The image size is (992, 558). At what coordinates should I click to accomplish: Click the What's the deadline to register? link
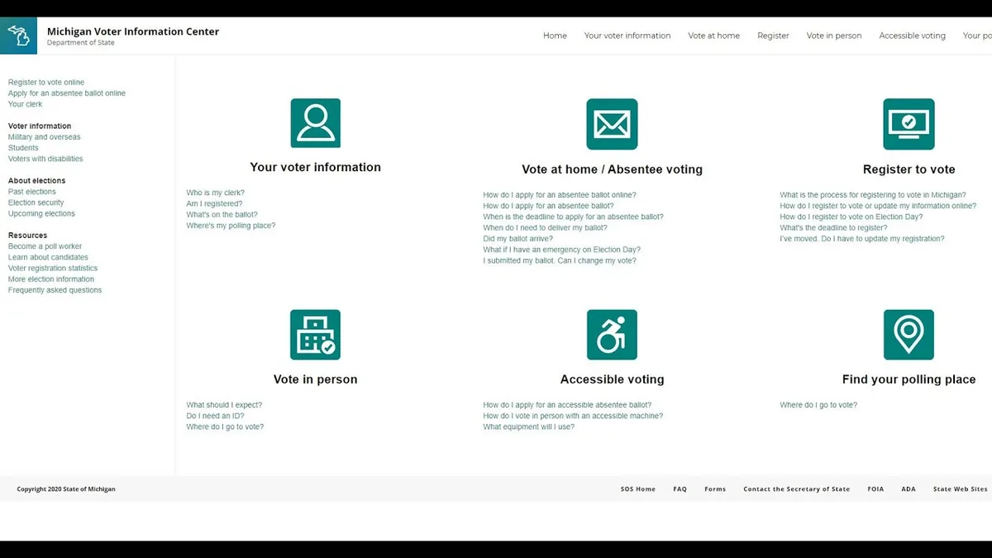833,228
